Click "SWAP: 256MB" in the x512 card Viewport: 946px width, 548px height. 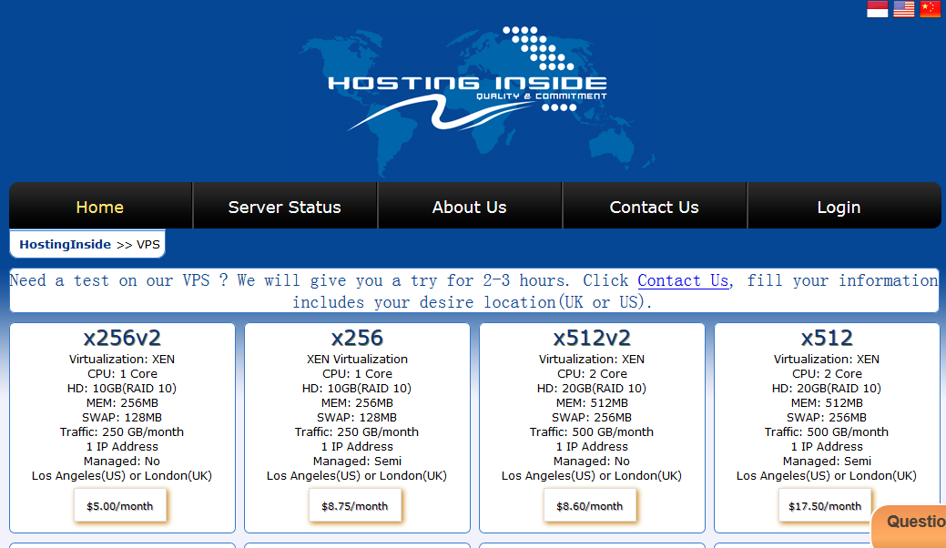pos(827,418)
